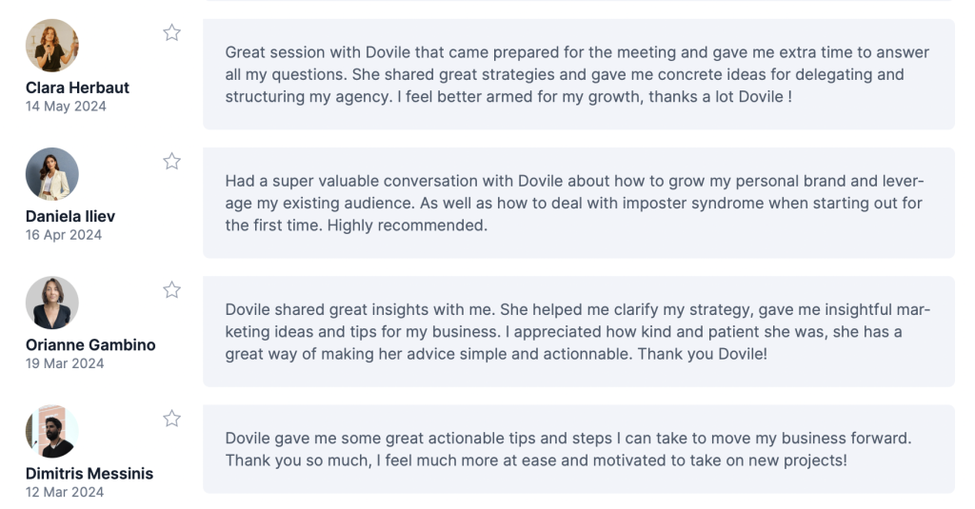The height and width of the screenshot is (509, 975).
Task: Click the Daniela Iliev reviewer name
Action: [x=70, y=216]
